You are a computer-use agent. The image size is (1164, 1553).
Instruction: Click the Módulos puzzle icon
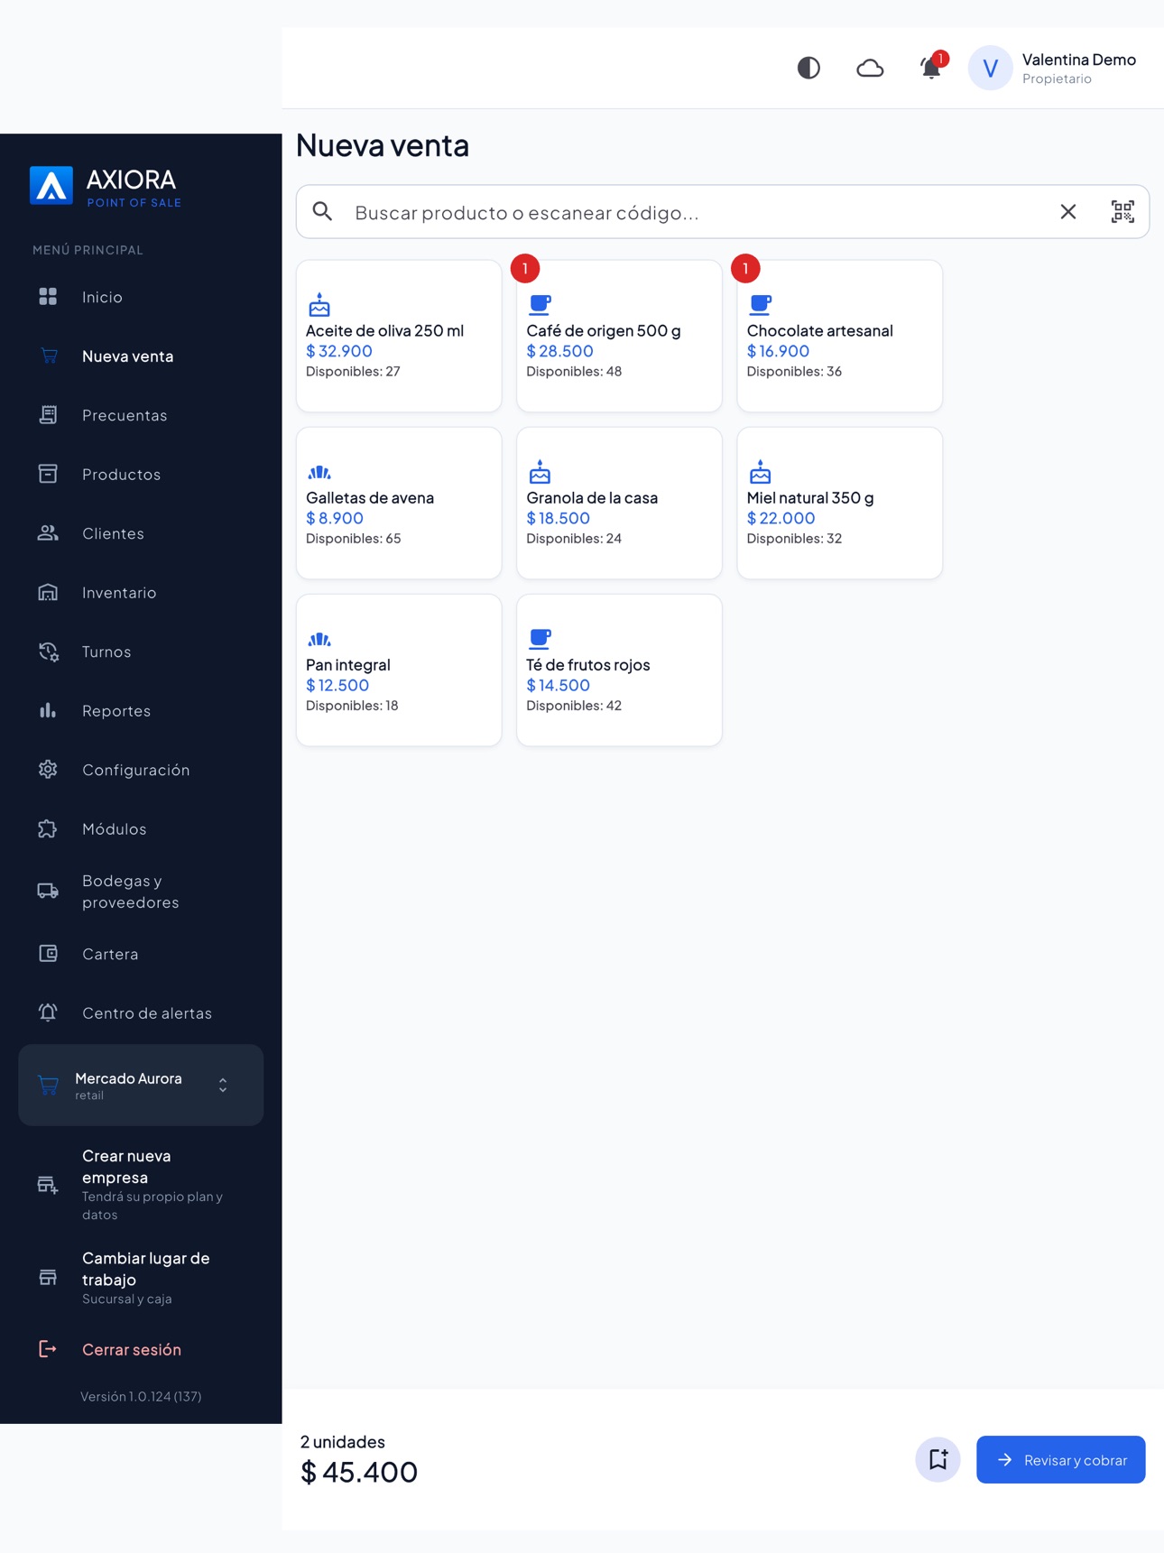coord(48,829)
